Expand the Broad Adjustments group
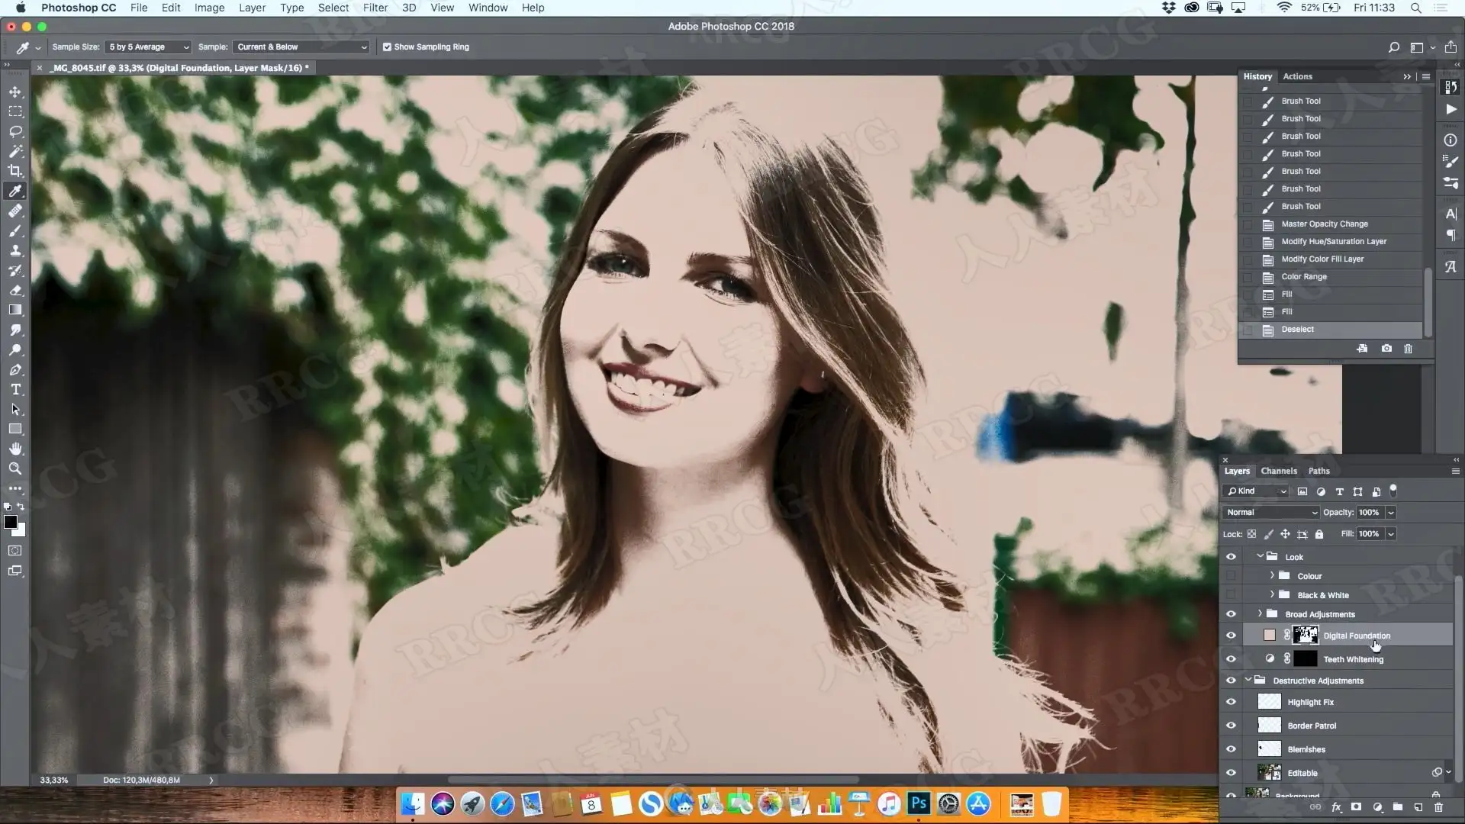Viewport: 1465px width, 824px height. click(x=1260, y=613)
